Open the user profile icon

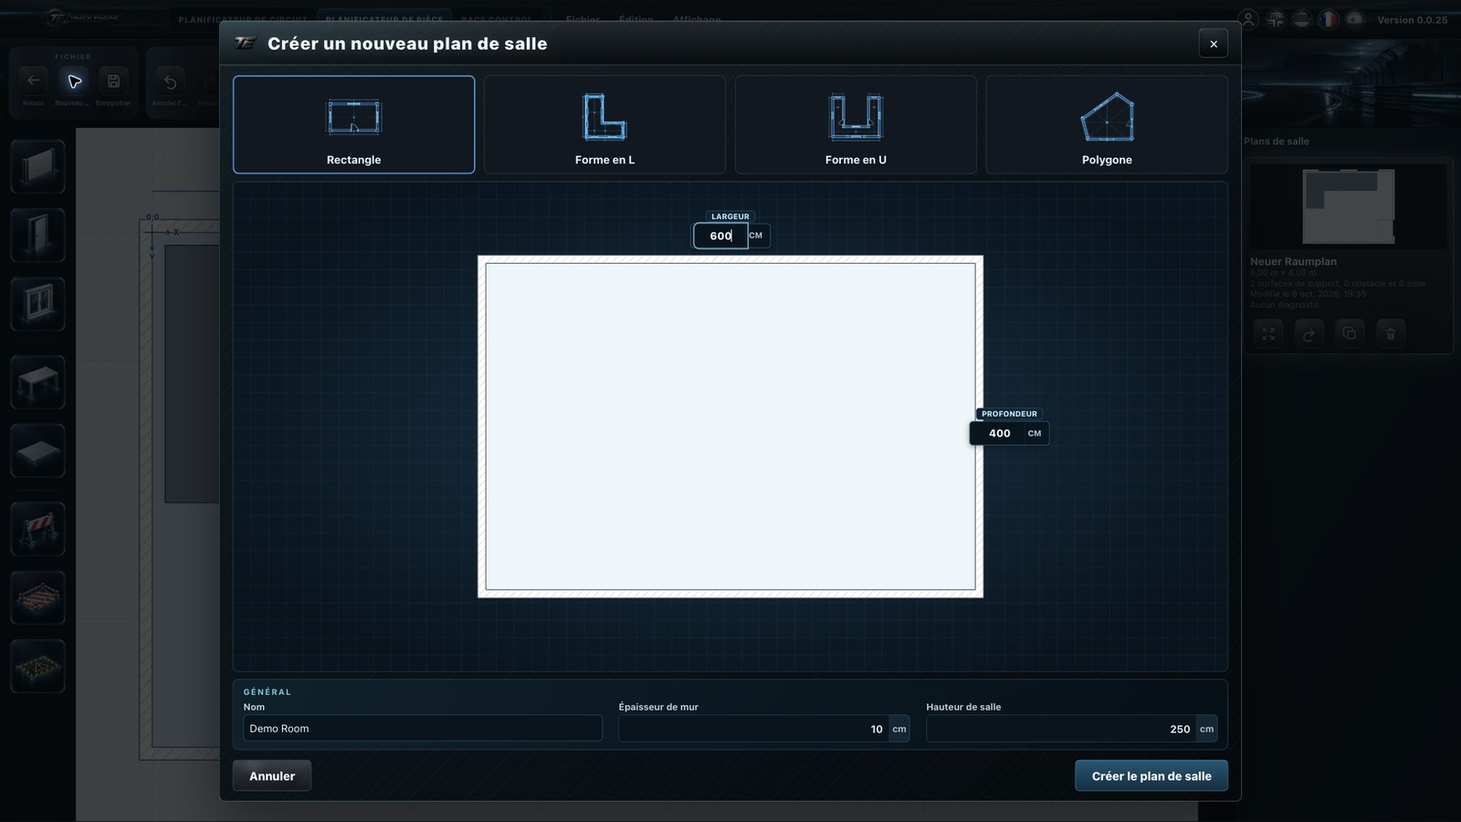(1248, 19)
